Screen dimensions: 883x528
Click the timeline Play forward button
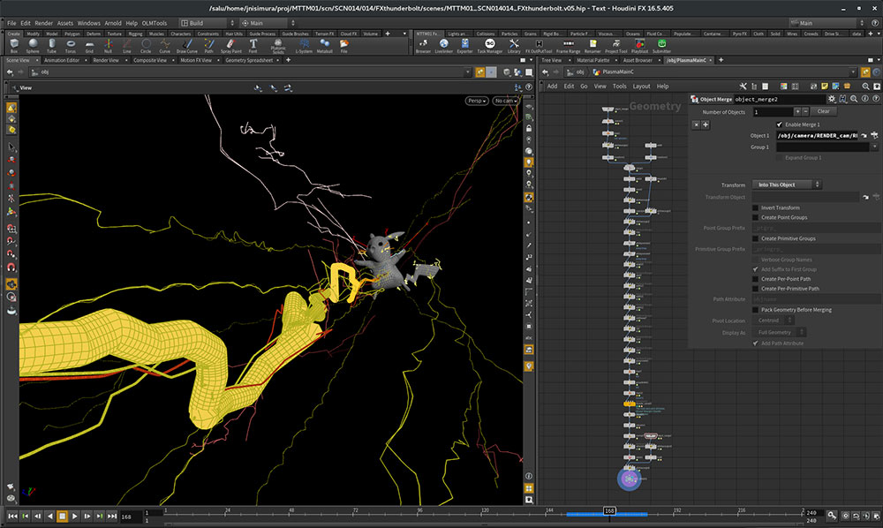[74, 516]
